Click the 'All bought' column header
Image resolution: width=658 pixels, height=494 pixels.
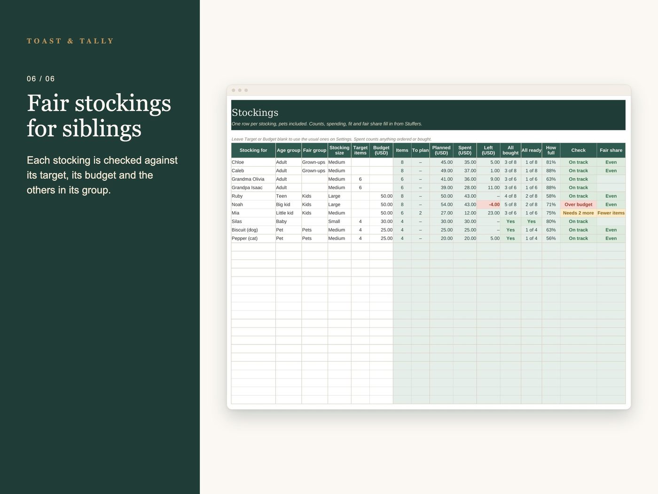(x=510, y=151)
